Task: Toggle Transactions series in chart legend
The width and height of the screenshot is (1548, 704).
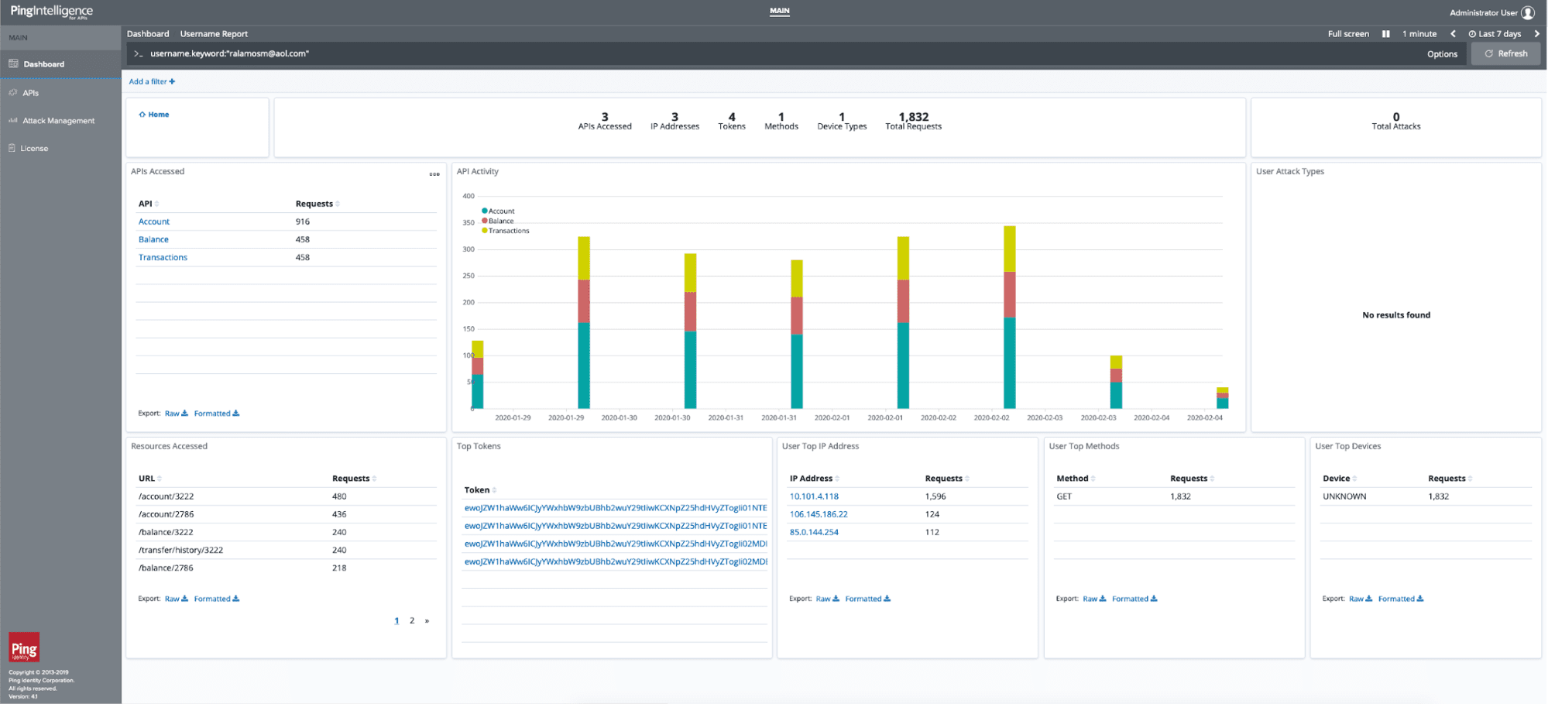Action: tap(506, 231)
